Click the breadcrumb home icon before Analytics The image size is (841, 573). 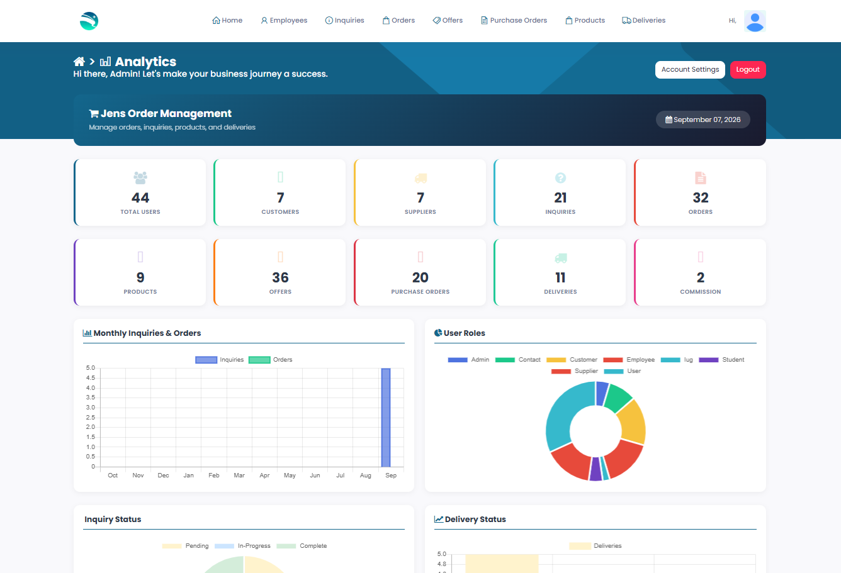[x=79, y=62]
